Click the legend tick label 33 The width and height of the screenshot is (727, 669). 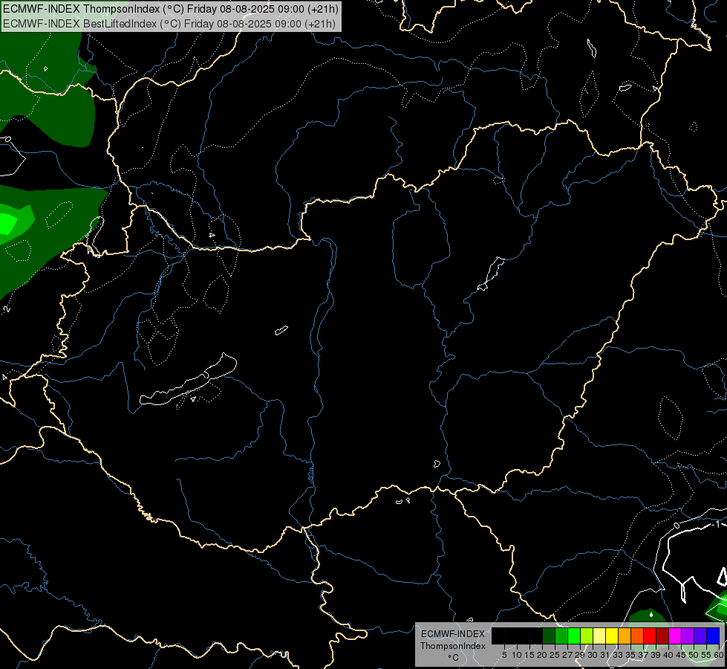point(618,655)
